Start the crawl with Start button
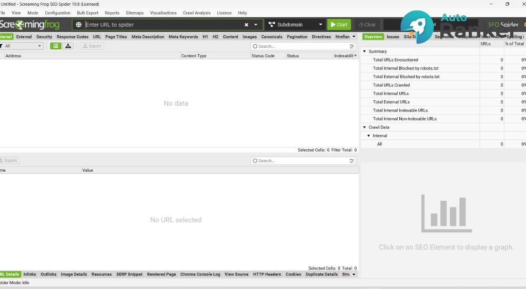 pos(339,25)
